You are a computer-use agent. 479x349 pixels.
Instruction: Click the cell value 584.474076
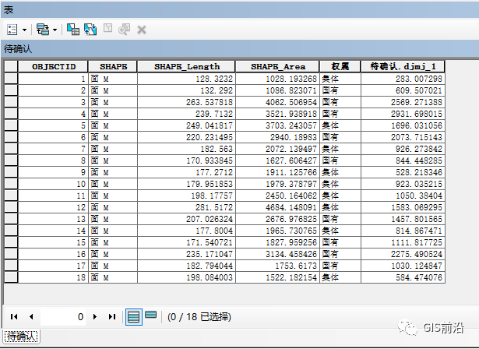pyautogui.click(x=419, y=277)
